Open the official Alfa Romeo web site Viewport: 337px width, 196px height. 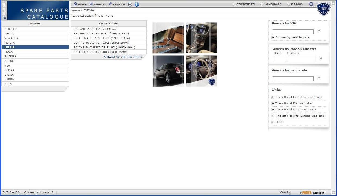[x=300, y=116]
